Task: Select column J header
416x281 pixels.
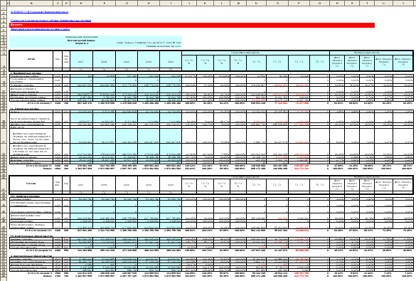Action: (189, 3)
